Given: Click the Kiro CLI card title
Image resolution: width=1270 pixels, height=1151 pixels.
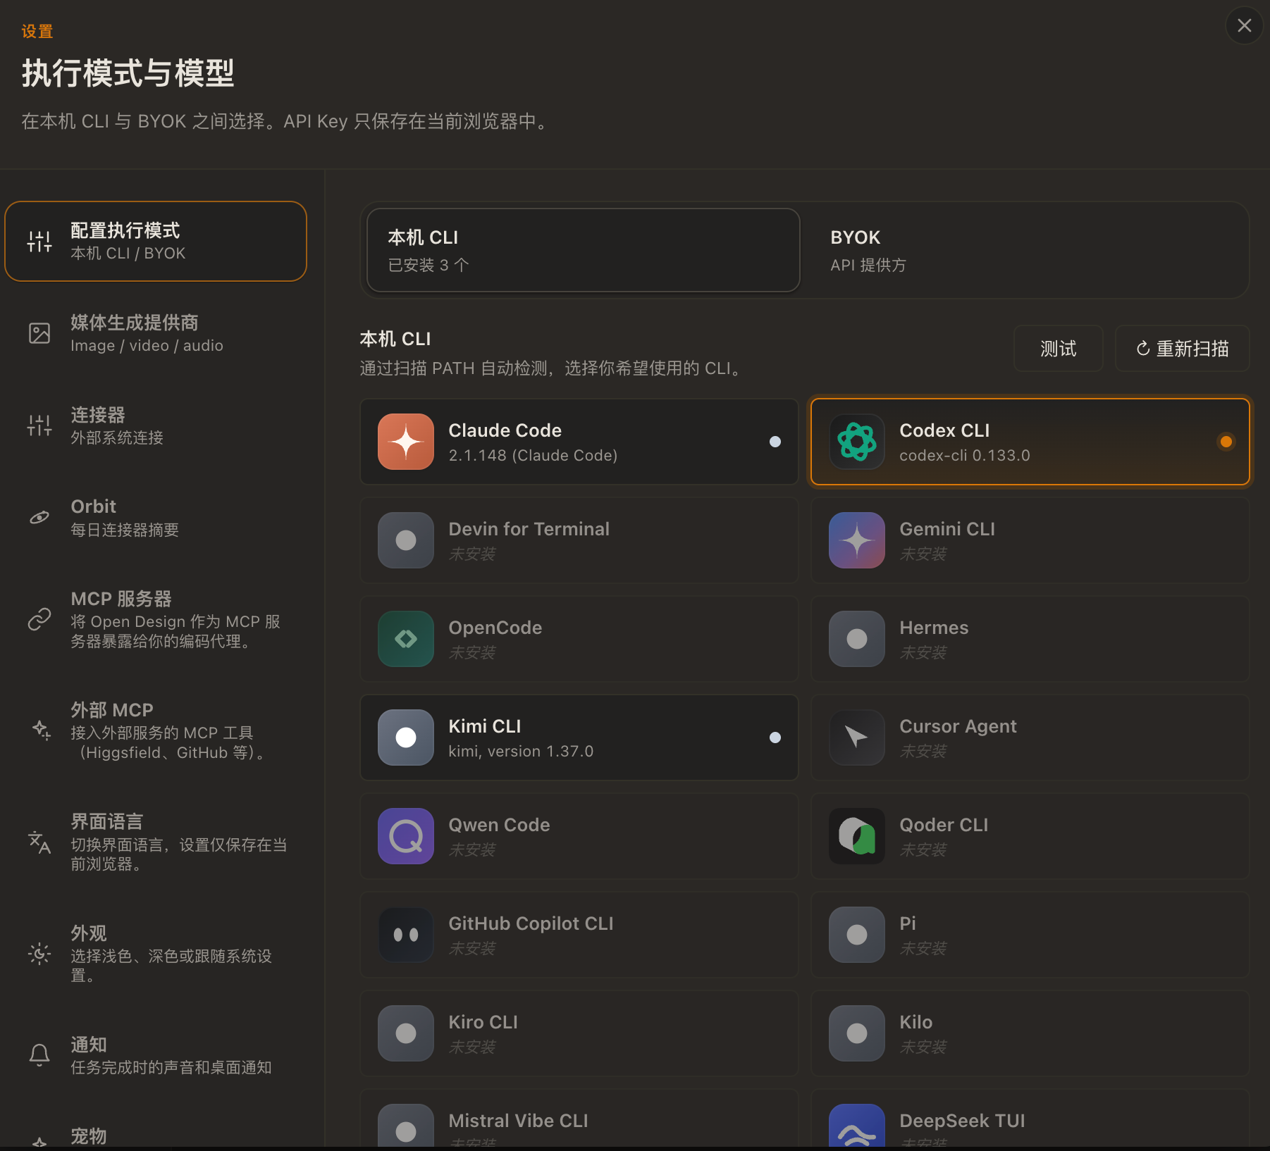Looking at the screenshot, I should click(x=483, y=1022).
